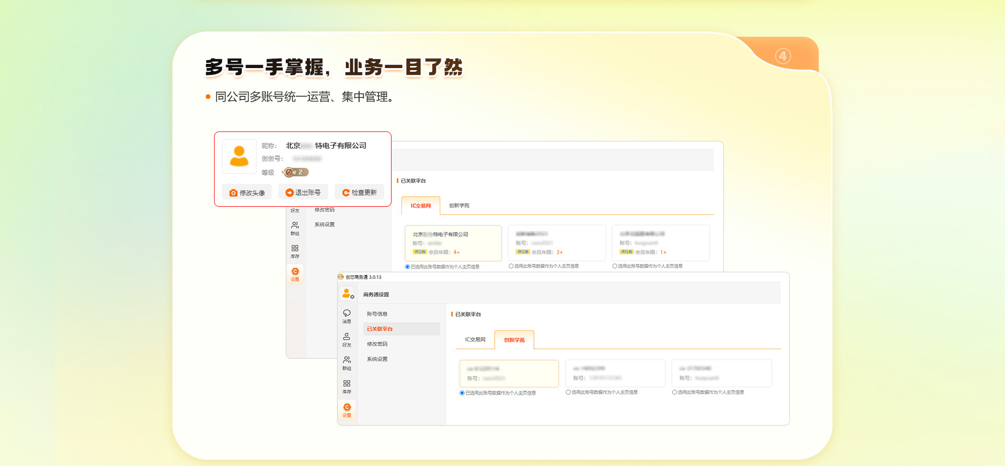
Task: Click the level 2 badge next to 等级
Action: (x=295, y=172)
